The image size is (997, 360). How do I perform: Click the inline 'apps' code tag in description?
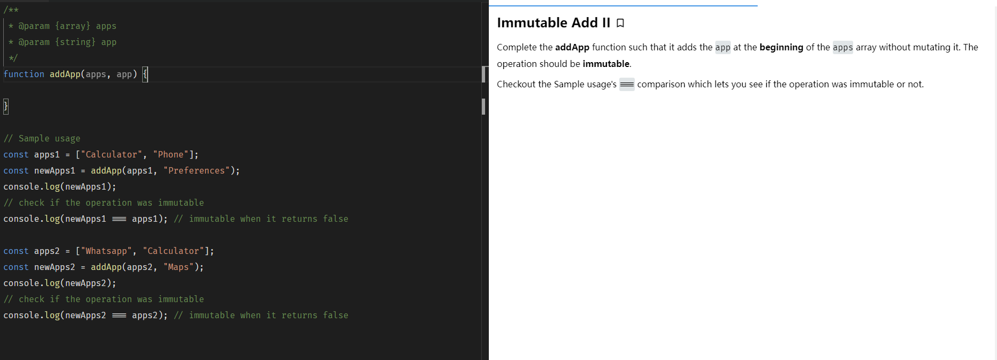[x=842, y=48]
